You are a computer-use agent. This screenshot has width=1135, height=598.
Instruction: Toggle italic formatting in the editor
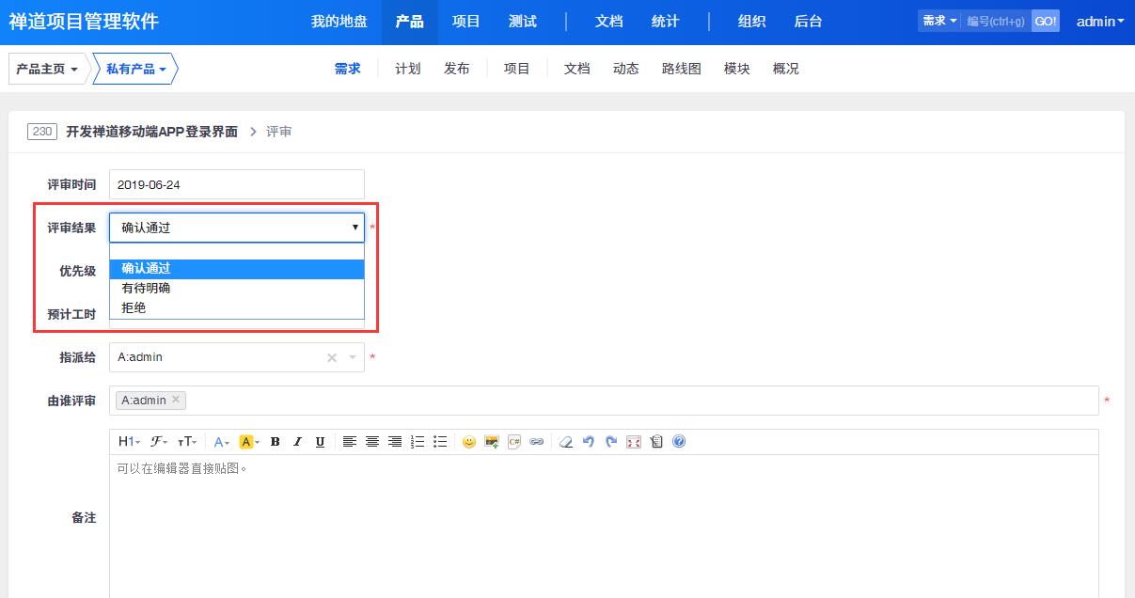tap(297, 442)
